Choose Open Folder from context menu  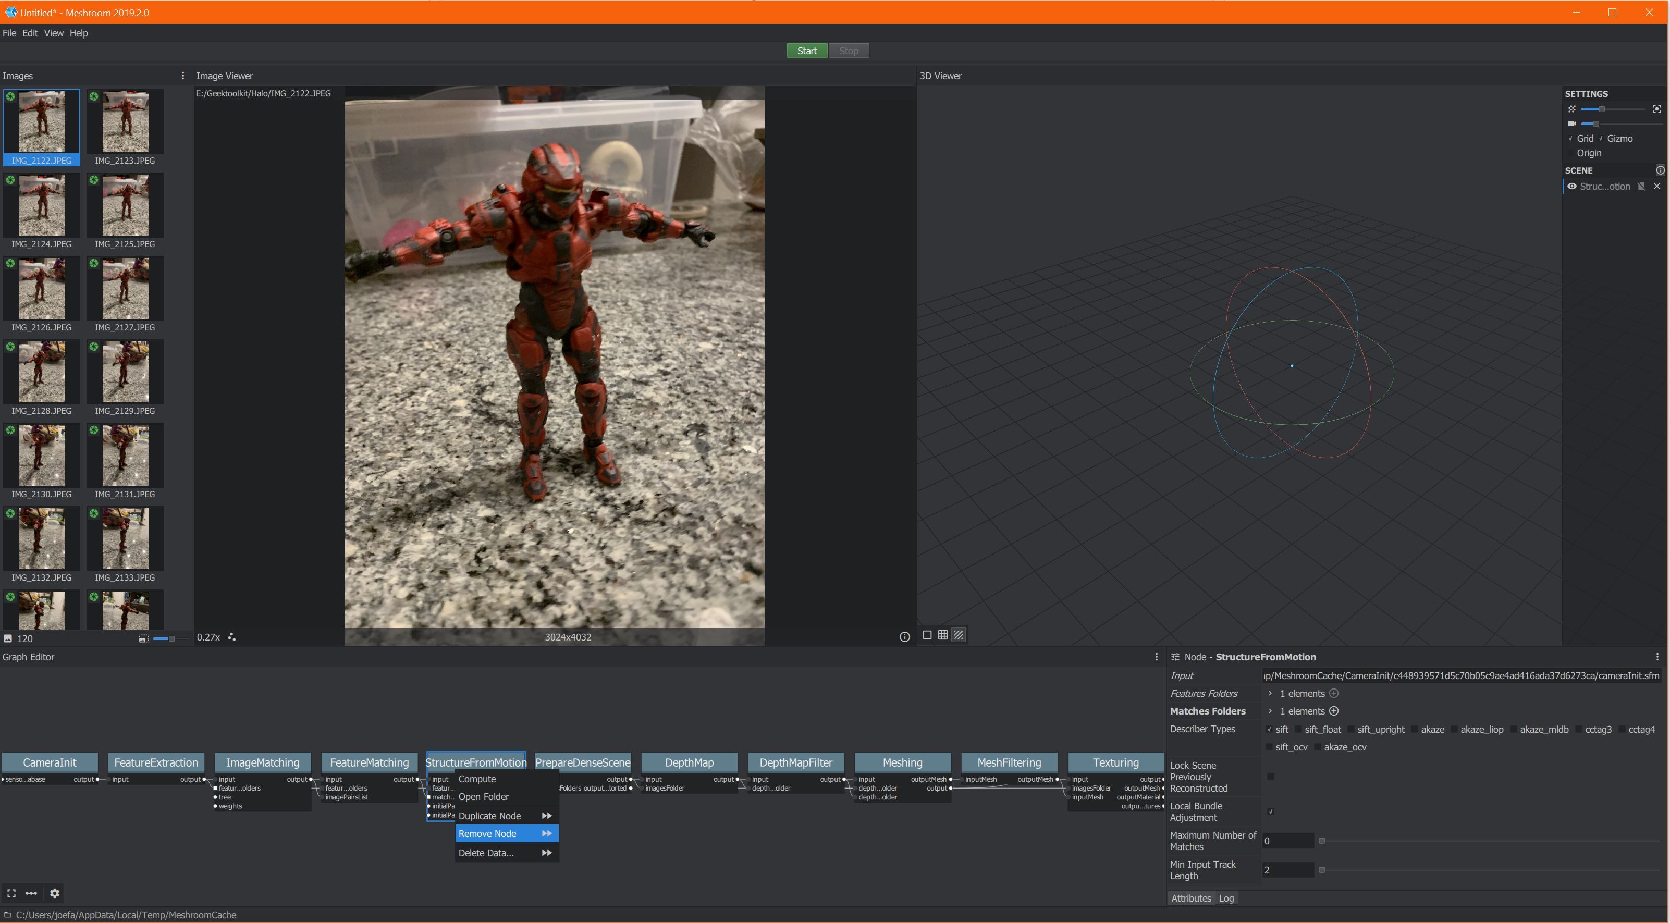[x=506, y=796]
